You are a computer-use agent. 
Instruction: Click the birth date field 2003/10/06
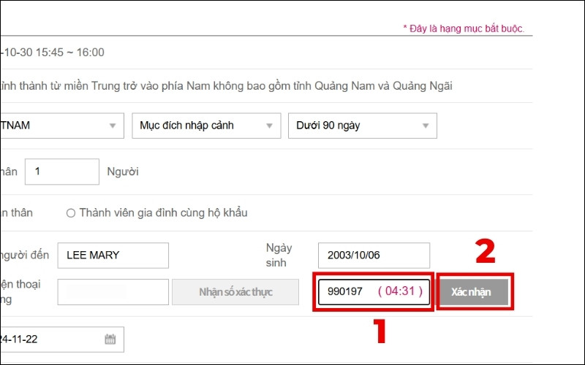(374, 255)
